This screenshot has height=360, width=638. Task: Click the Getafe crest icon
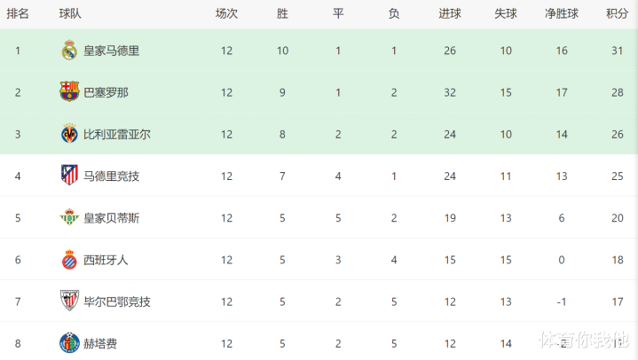(69, 342)
